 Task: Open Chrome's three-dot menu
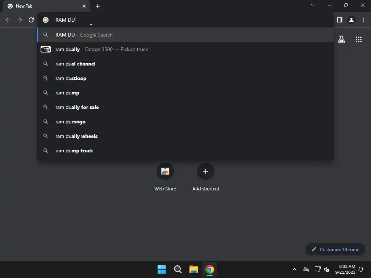pos(363,20)
